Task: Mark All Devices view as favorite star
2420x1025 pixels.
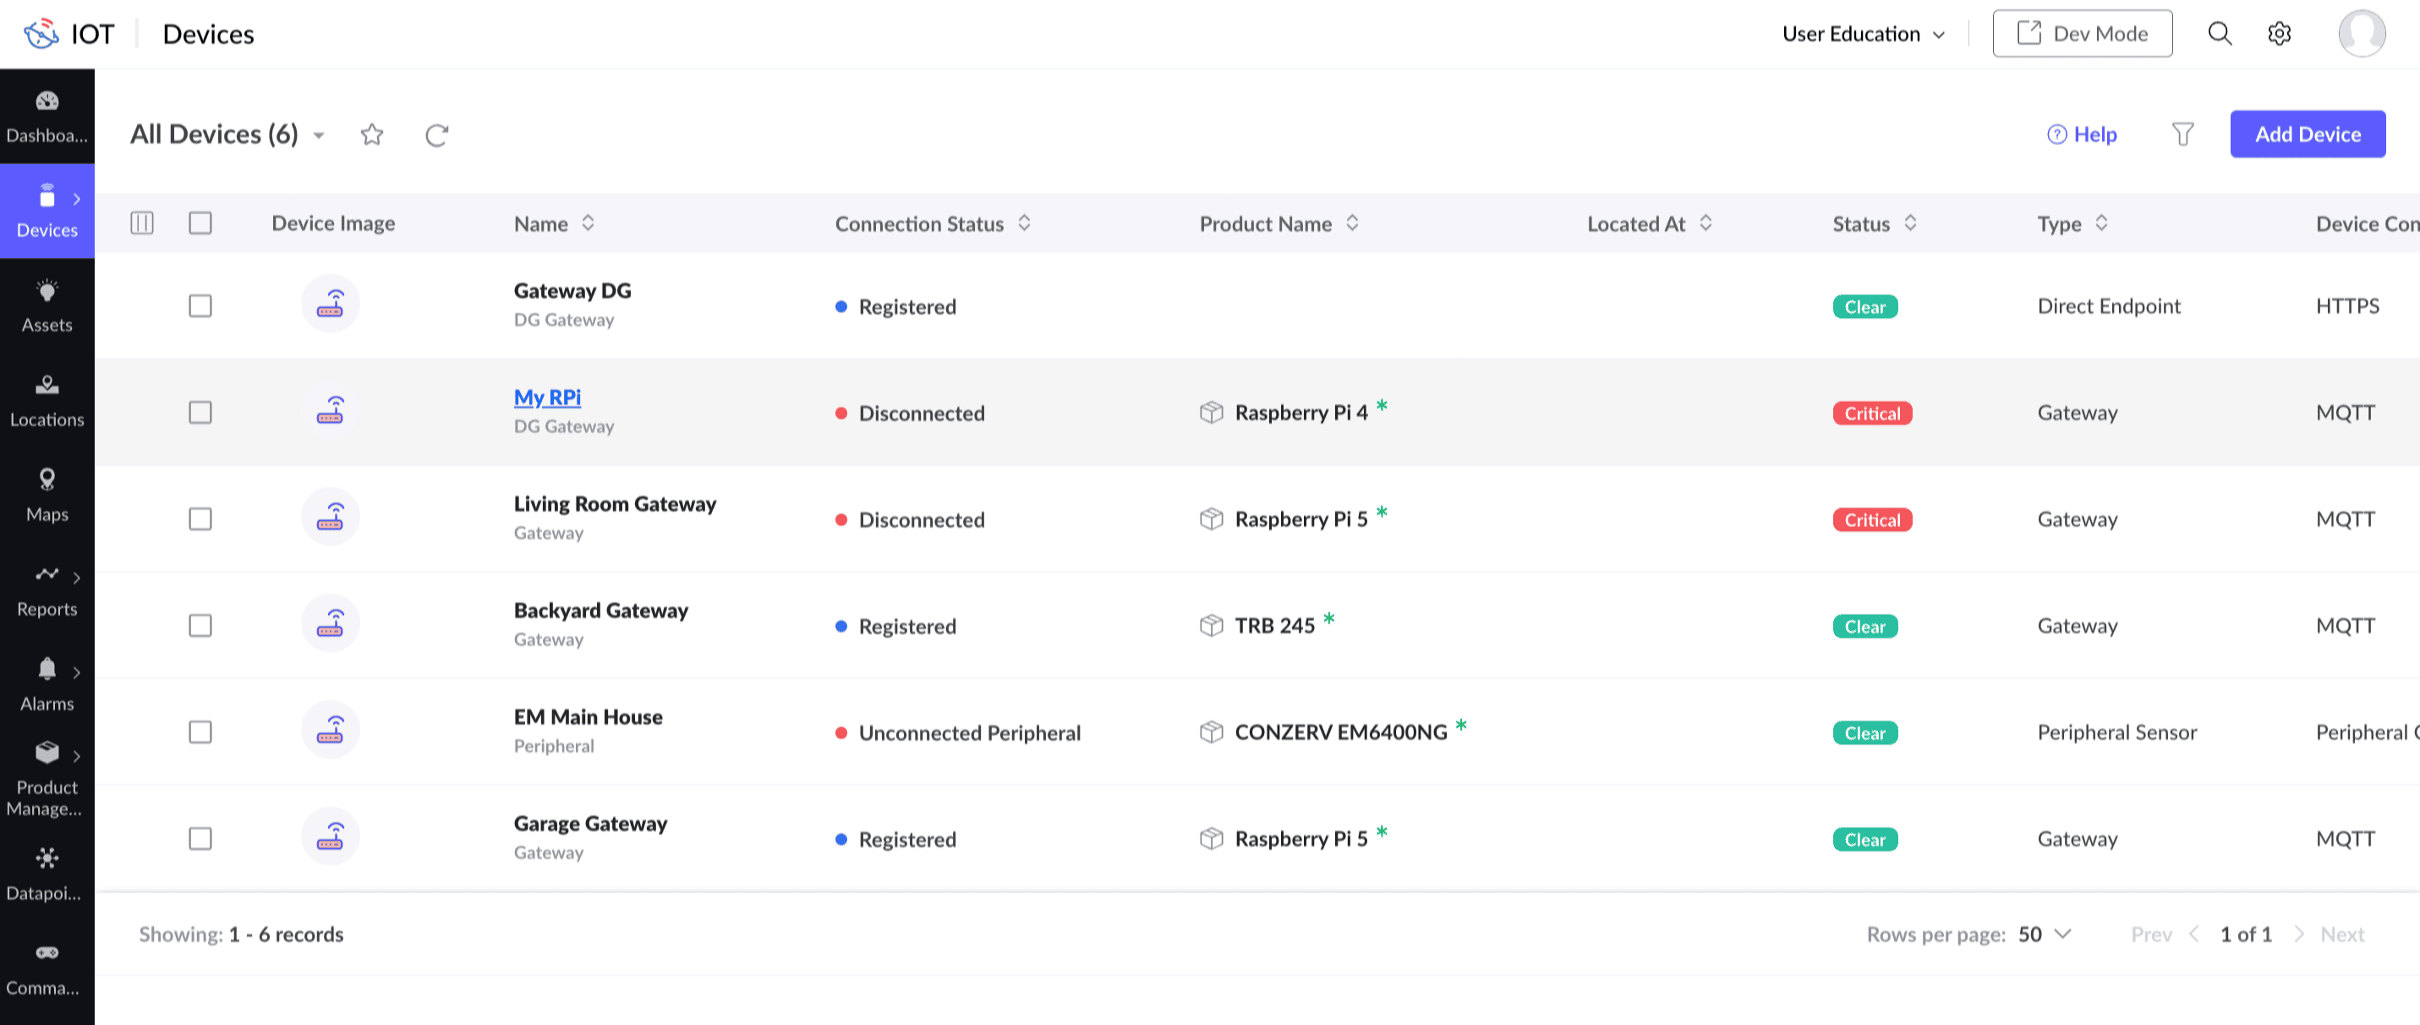Action: point(372,134)
